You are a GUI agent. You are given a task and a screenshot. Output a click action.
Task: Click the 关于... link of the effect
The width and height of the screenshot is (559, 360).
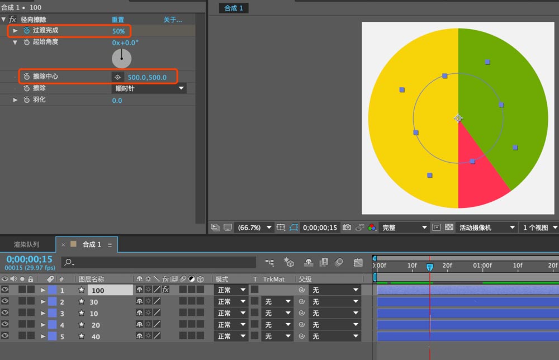(x=172, y=20)
